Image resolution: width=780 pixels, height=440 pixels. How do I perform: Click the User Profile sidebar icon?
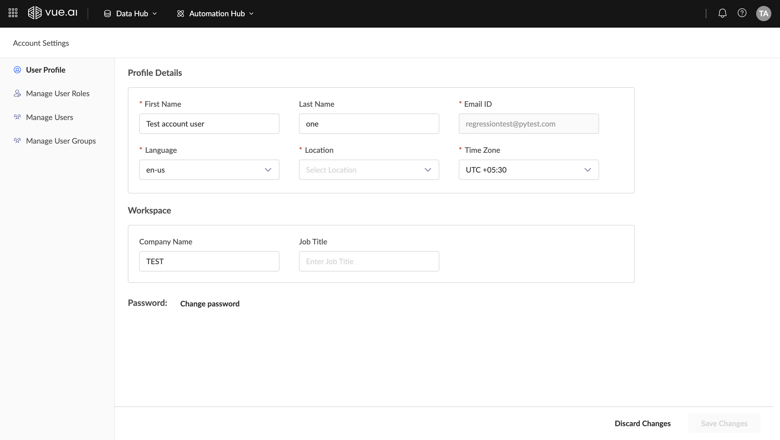(17, 70)
